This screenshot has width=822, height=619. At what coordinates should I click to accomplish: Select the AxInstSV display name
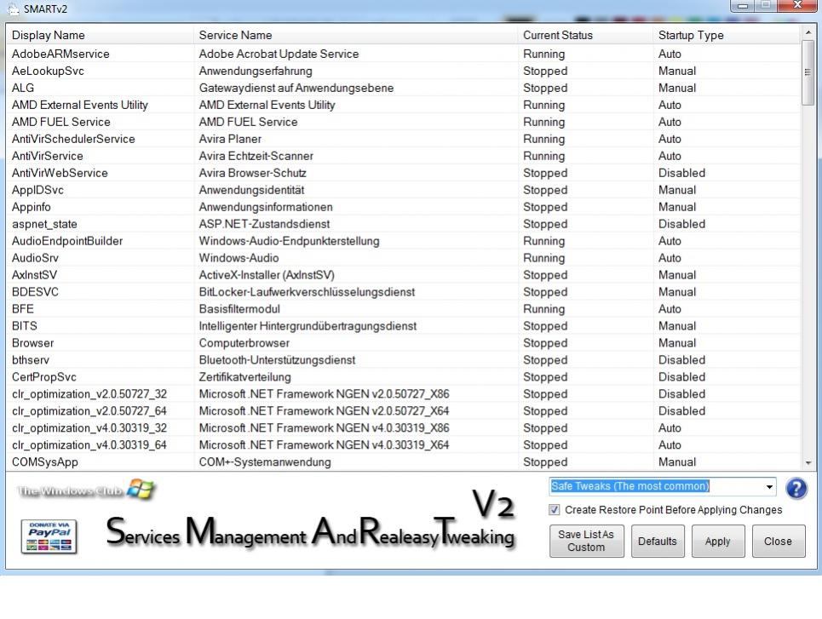[x=34, y=275]
